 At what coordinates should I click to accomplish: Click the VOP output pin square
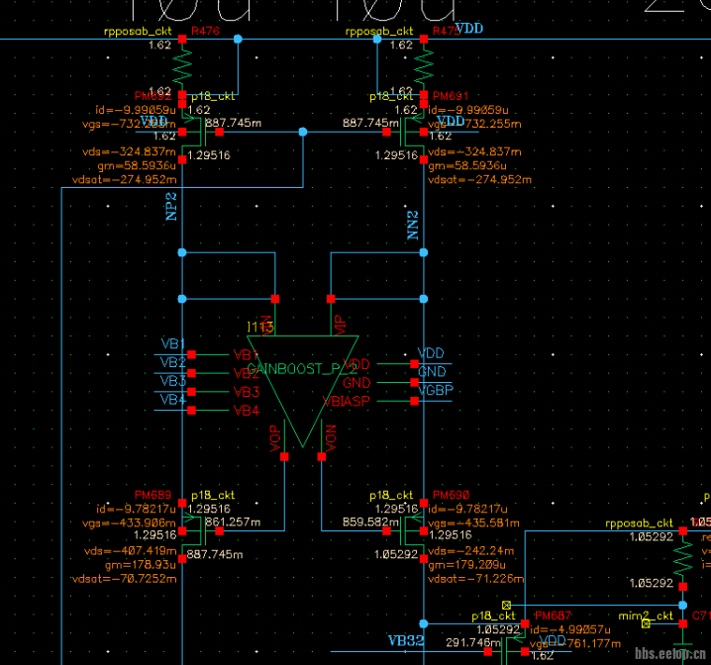[284, 456]
